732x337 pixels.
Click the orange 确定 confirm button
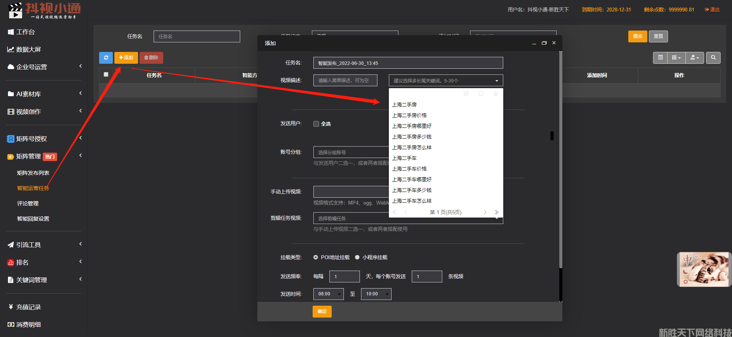pyautogui.click(x=322, y=311)
